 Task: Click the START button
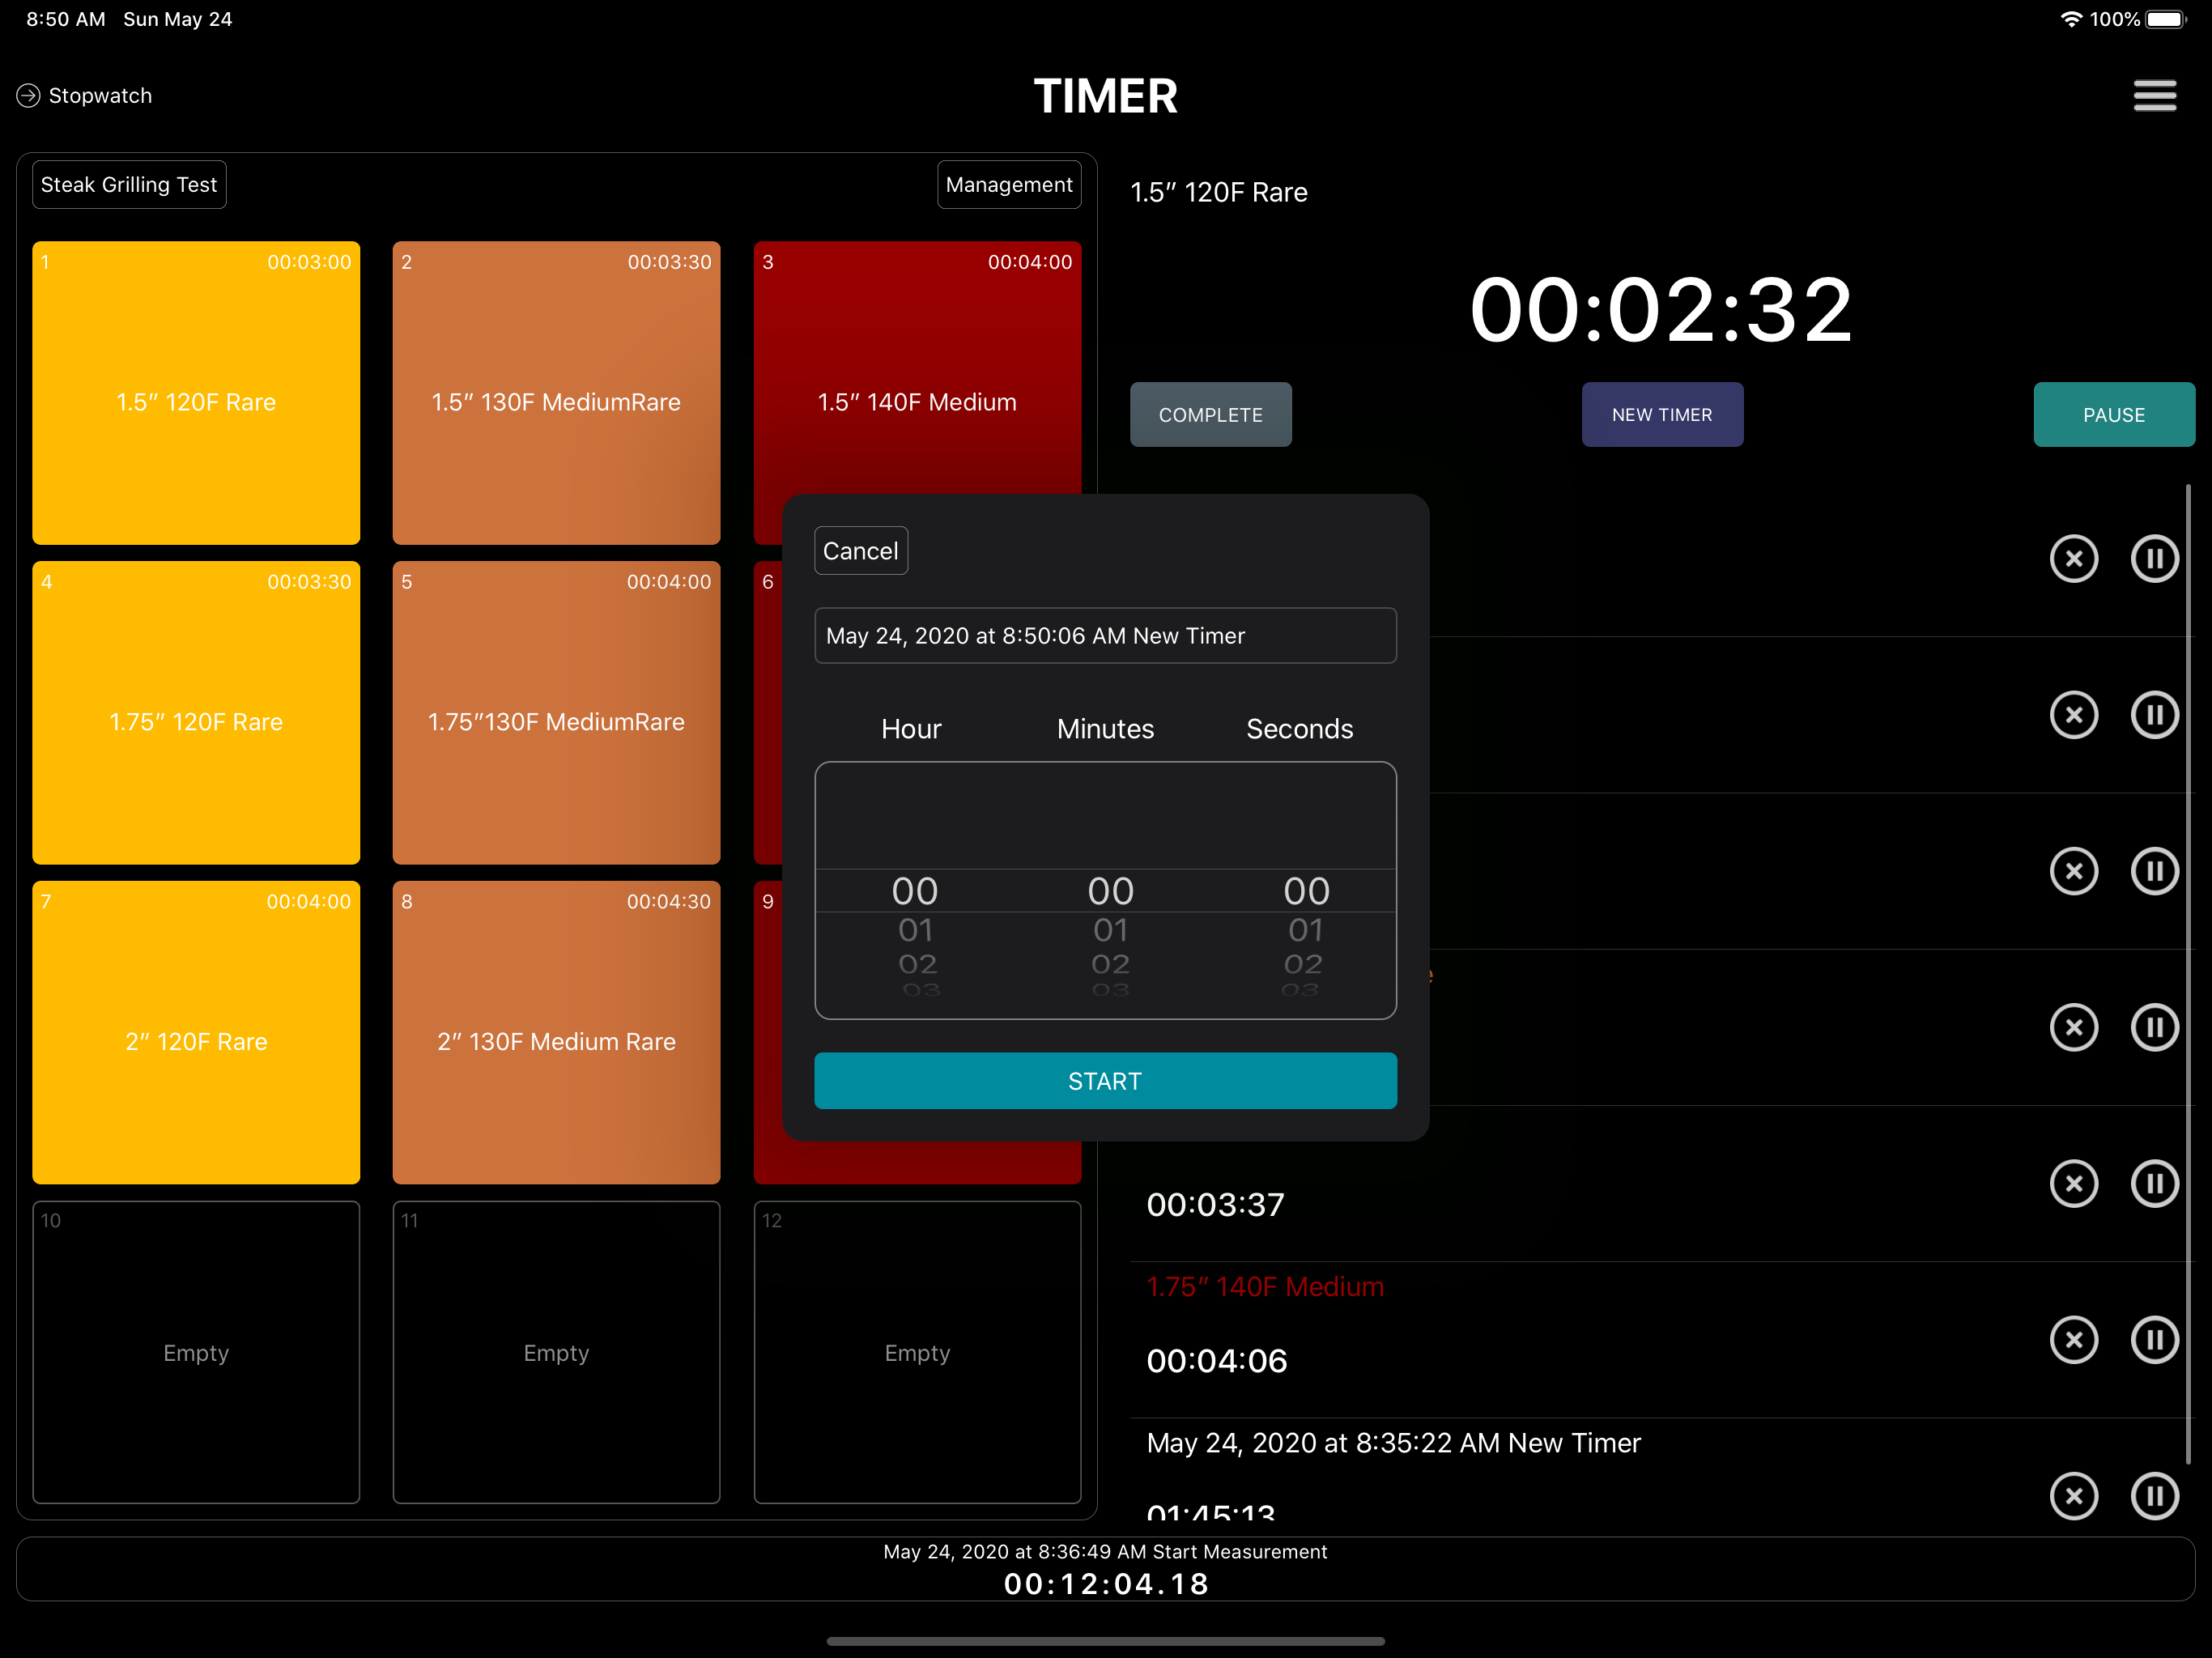[x=1105, y=1080]
